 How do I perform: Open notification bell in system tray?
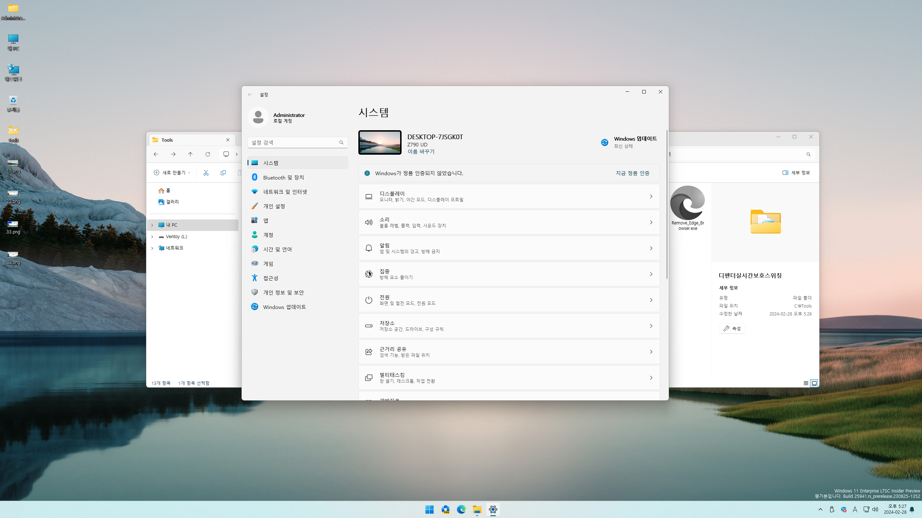(x=912, y=509)
